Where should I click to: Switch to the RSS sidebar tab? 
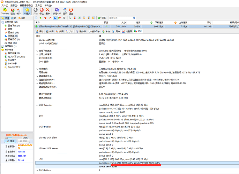22,18
